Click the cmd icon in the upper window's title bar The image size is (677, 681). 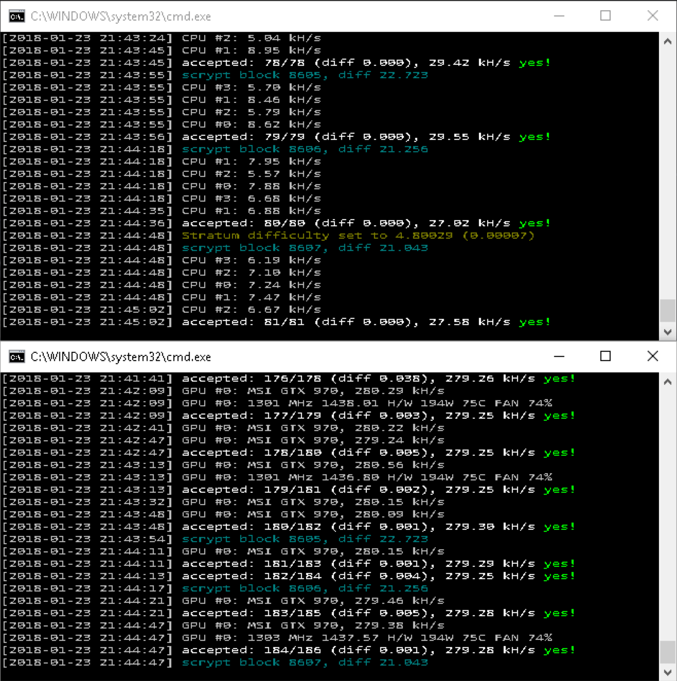pos(16,16)
